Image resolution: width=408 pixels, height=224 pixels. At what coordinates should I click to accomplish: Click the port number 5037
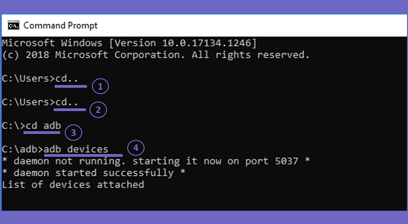coord(287,161)
